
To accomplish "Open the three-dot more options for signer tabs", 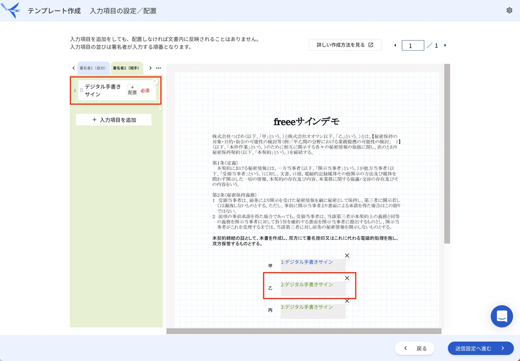I will click(159, 68).
